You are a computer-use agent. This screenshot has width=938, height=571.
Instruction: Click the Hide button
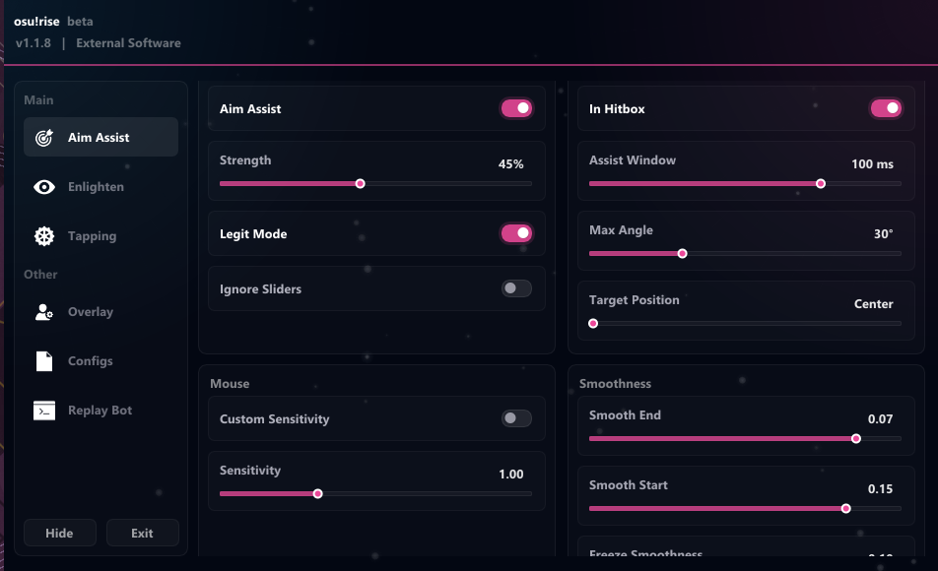(x=60, y=533)
